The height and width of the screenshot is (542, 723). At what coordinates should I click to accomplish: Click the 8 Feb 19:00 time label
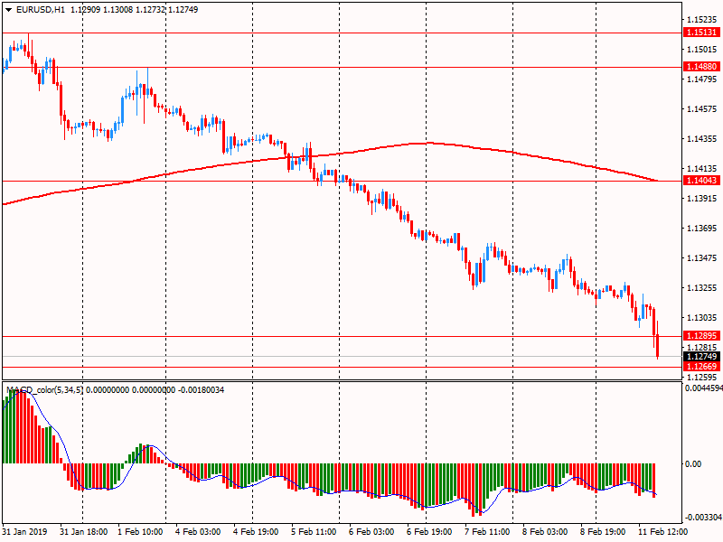[603, 531]
